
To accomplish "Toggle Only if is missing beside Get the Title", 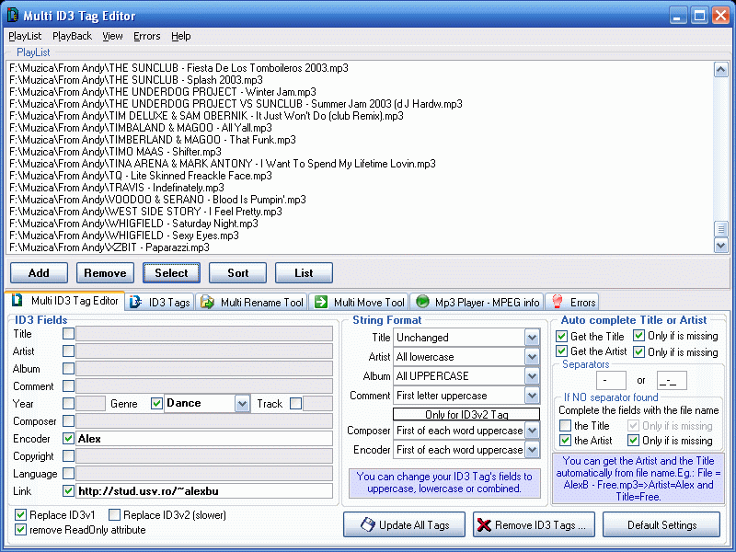I will click(638, 336).
